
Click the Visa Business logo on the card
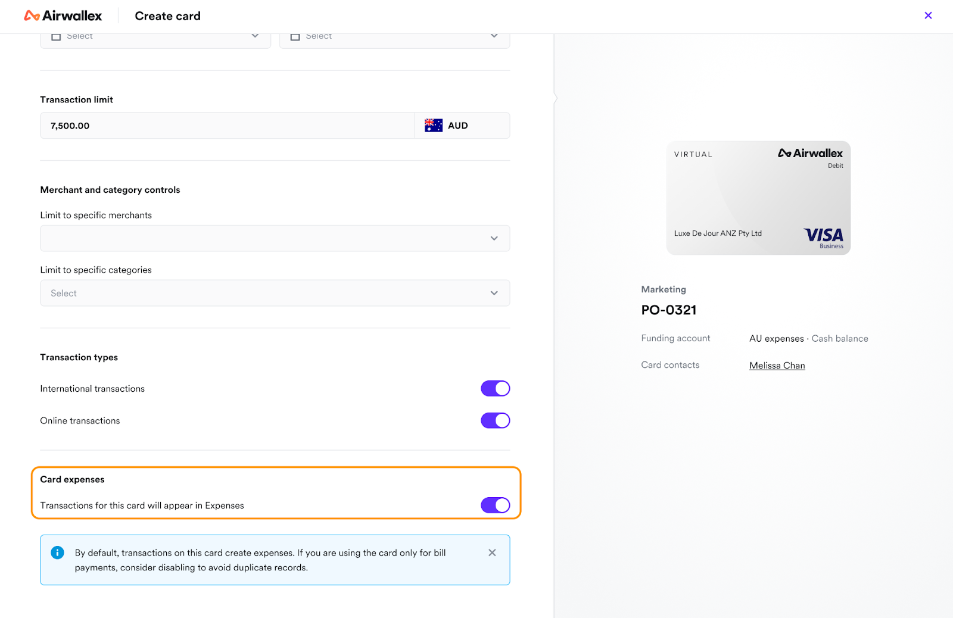click(x=823, y=237)
